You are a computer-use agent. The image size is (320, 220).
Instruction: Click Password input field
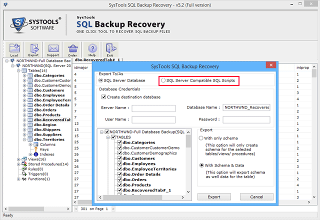pyautogui.click(x=246, y=120)
